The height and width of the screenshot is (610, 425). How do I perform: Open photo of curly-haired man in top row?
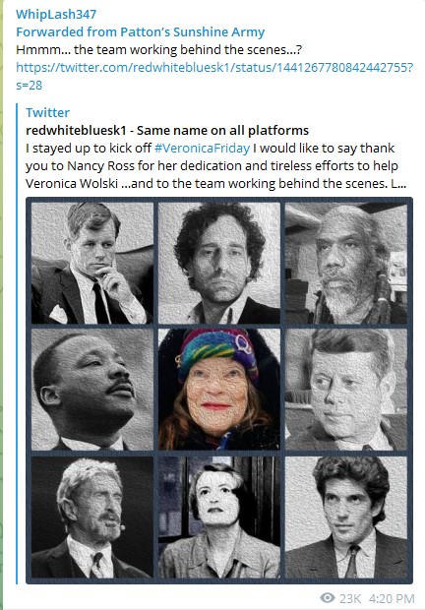[219, 264]
